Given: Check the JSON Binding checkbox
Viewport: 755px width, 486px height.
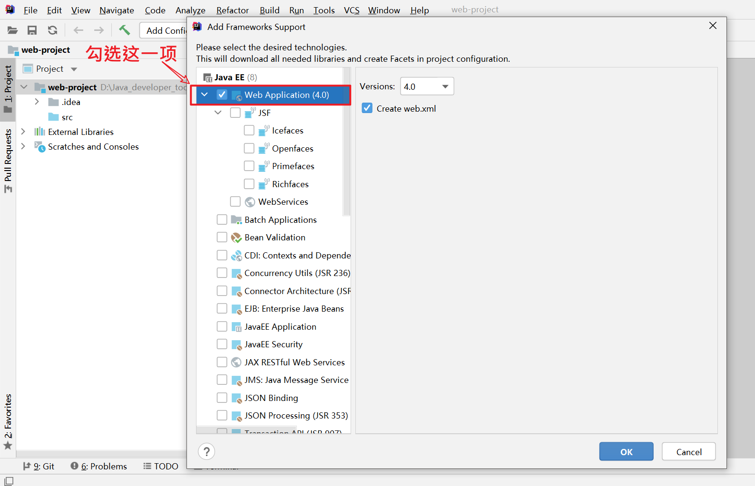Looking at the screenshot, I should (222, 398).
